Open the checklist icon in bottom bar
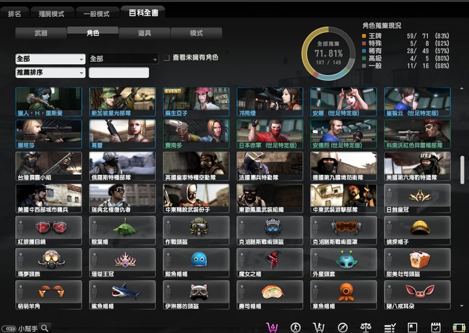Screen dimensions: 469x333 pyautogui.click(x=390, y=328)
